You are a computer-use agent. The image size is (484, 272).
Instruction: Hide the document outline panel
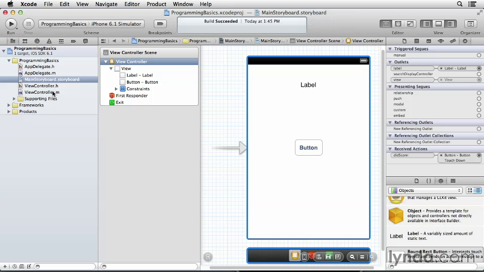pos(208,256)
